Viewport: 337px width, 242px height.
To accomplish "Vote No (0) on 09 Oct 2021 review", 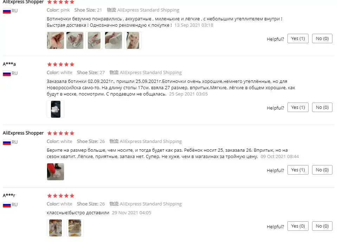I will [x=322, y=170].
